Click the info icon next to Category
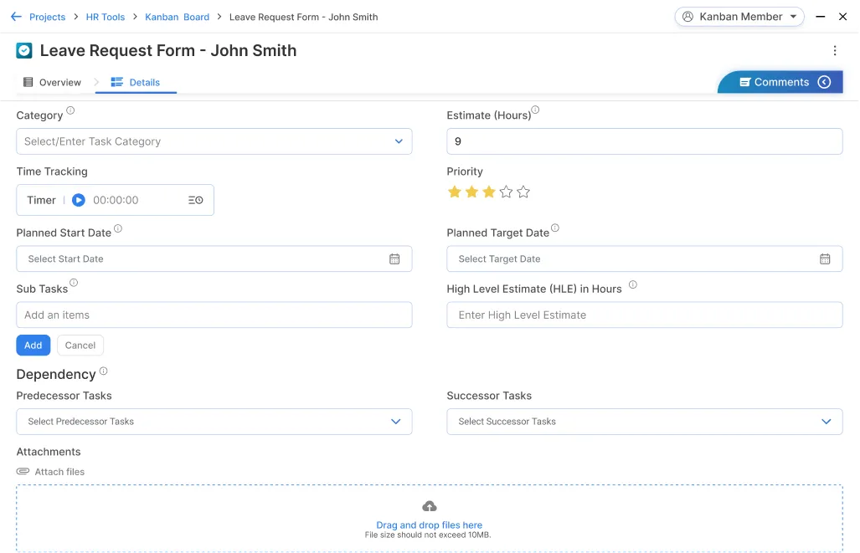 pyautogui.click(x=70, y=110)
